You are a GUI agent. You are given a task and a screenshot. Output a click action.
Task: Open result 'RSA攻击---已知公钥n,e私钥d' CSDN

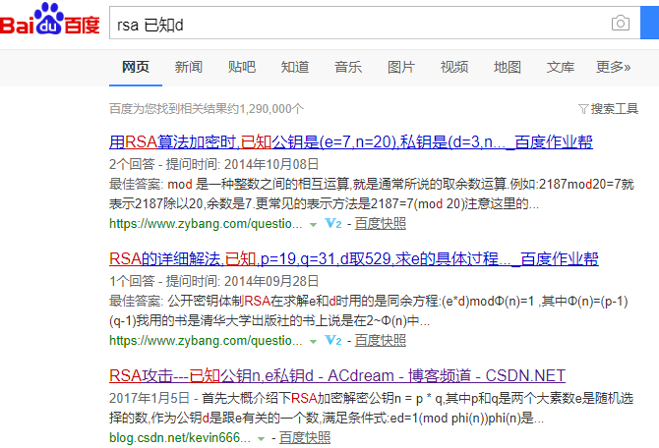337,375
